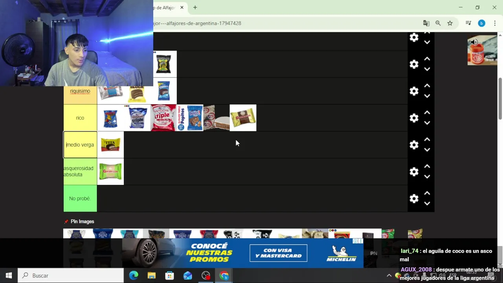Open the ad info icon on Michelin banner
This screenshot has height=283, width=503.
click(355, 241)
